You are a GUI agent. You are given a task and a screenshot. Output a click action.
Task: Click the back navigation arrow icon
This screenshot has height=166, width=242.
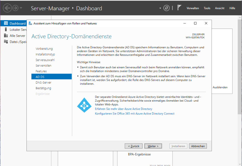point(7,8)
